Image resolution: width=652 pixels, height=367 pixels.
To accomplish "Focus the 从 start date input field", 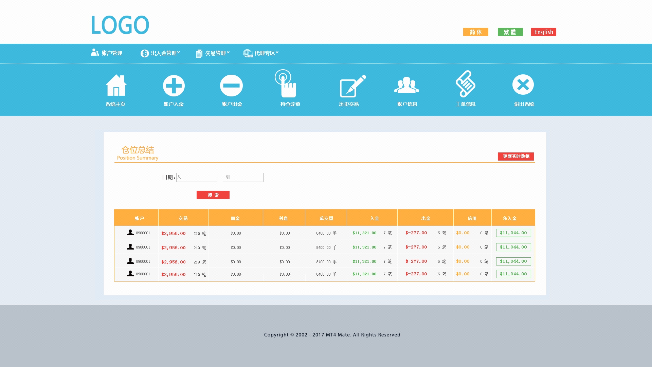I will coord(197,177).
